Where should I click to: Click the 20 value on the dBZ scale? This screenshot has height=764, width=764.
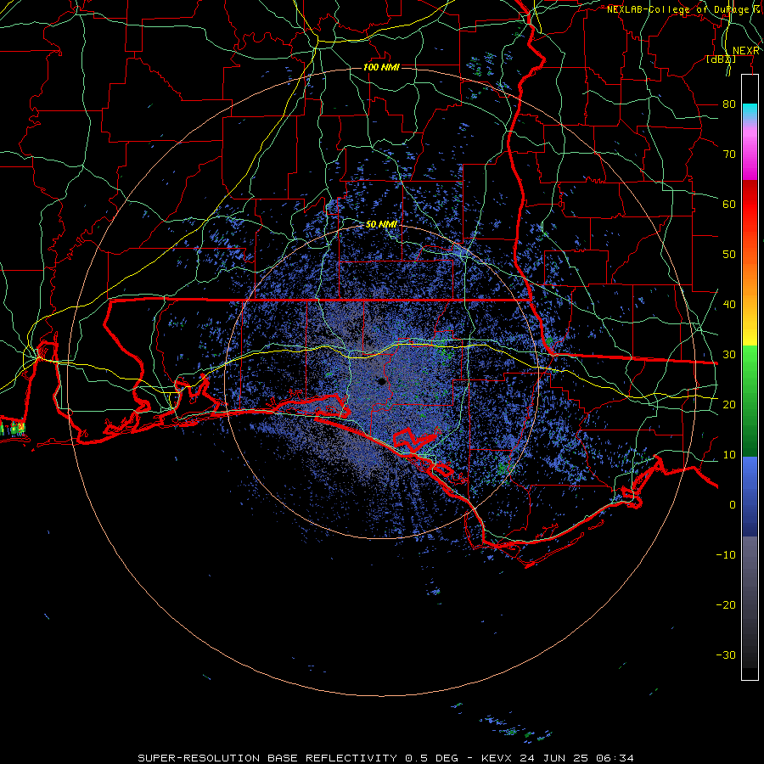coord(729,404)
